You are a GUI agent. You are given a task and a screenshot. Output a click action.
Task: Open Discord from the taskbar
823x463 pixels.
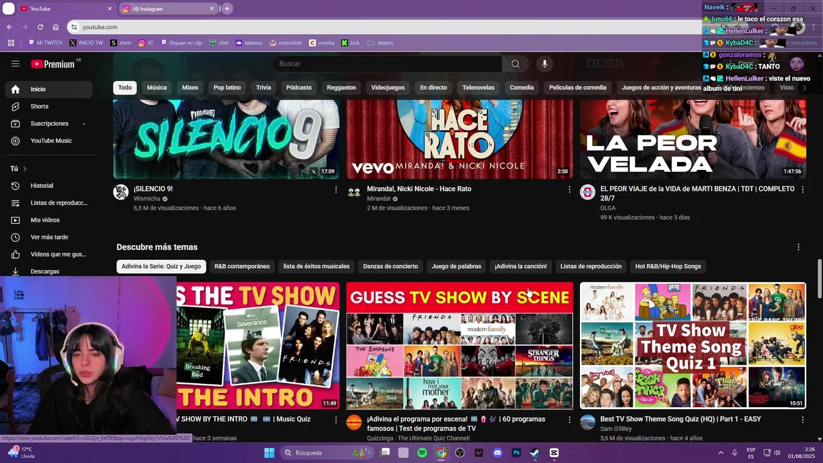(497, 453)
